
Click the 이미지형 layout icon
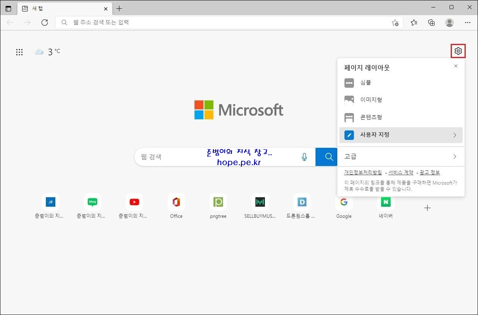pos(349,100)
